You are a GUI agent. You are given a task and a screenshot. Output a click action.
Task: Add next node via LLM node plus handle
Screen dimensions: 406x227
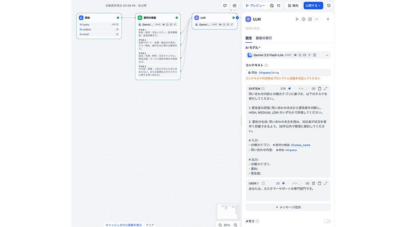(x=237, y=18)
